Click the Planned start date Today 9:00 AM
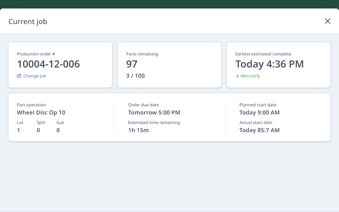Screen dimensions: 339x212 click(260, 112)
